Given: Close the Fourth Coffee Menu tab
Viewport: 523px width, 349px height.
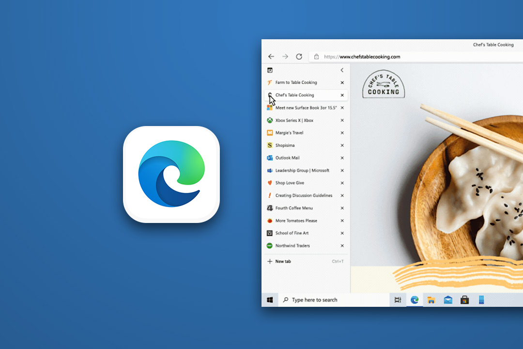Looking at the screenshot, I should (x=342, y=208).
